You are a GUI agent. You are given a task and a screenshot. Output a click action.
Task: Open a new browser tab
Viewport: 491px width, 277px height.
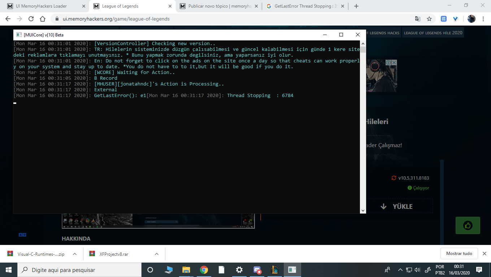click(356, 6)
